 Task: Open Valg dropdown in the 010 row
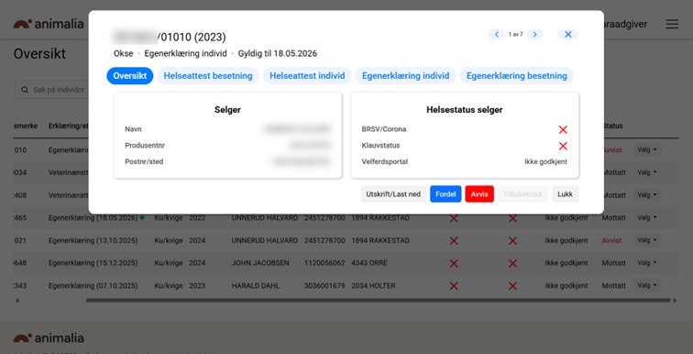point(647,149)
